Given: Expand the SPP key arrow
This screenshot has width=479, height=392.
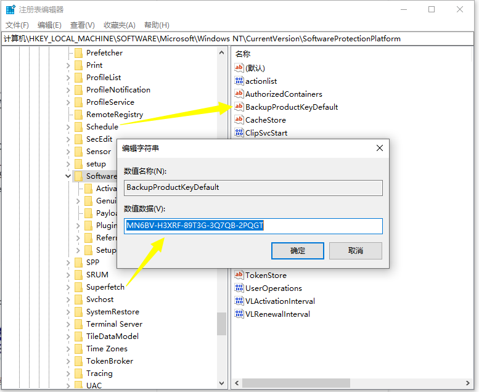Looking at the screenshot, I should (x=68, y=263).
